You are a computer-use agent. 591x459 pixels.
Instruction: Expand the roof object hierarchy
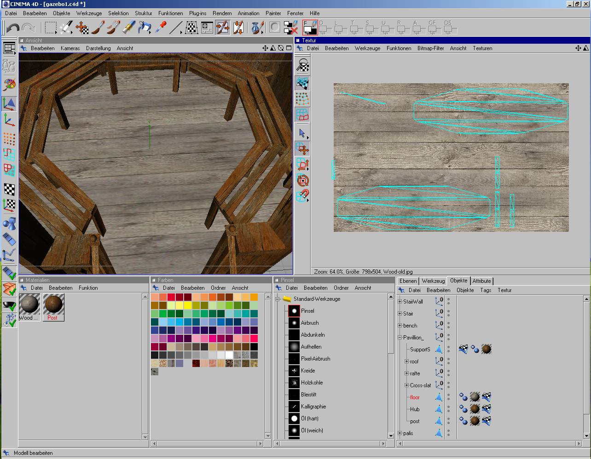406,361
